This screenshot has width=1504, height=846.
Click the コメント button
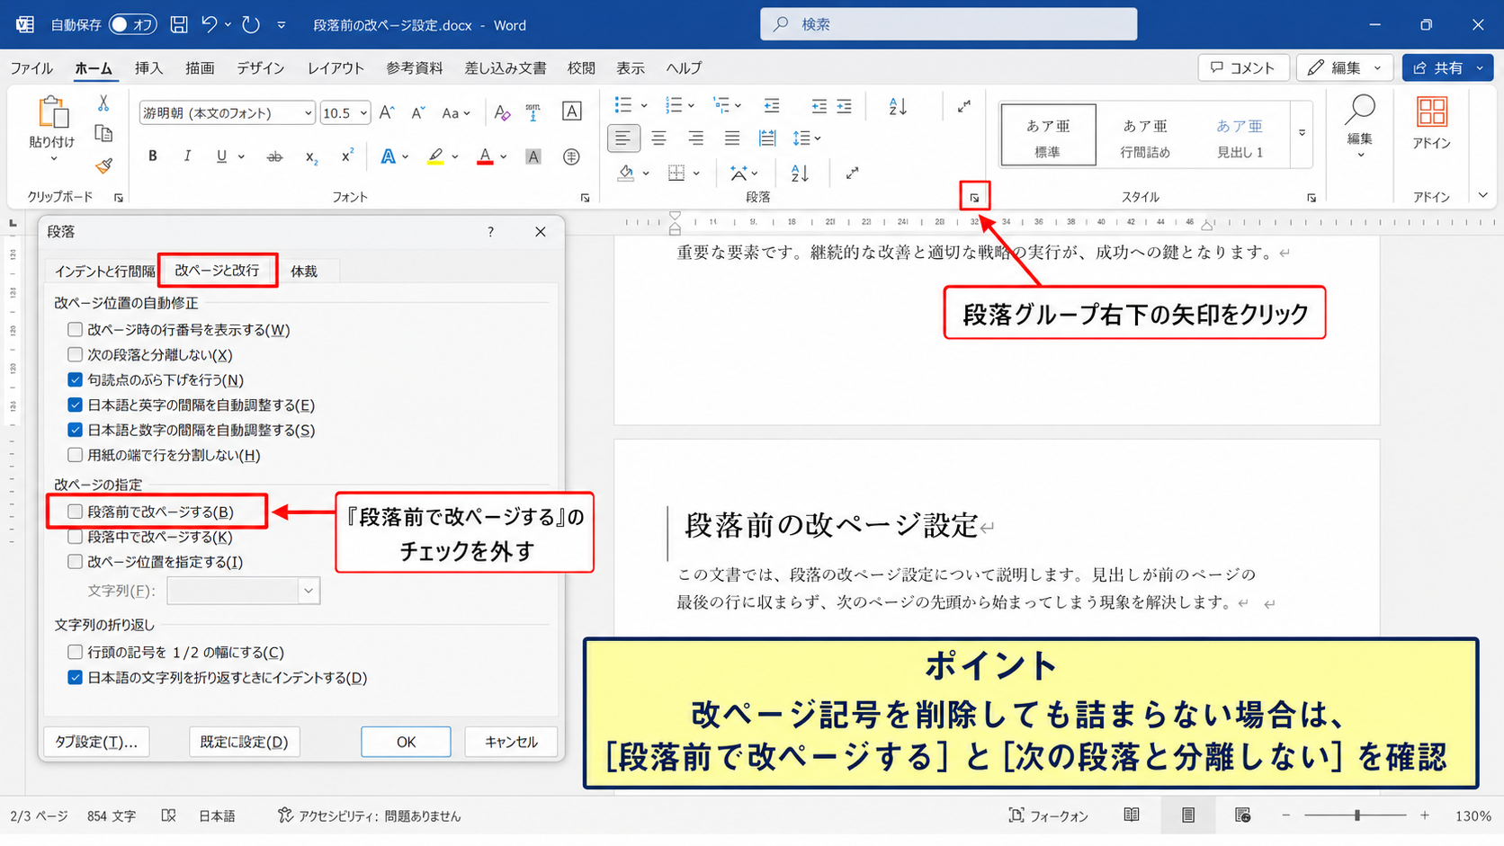(x=1242, y=68)
